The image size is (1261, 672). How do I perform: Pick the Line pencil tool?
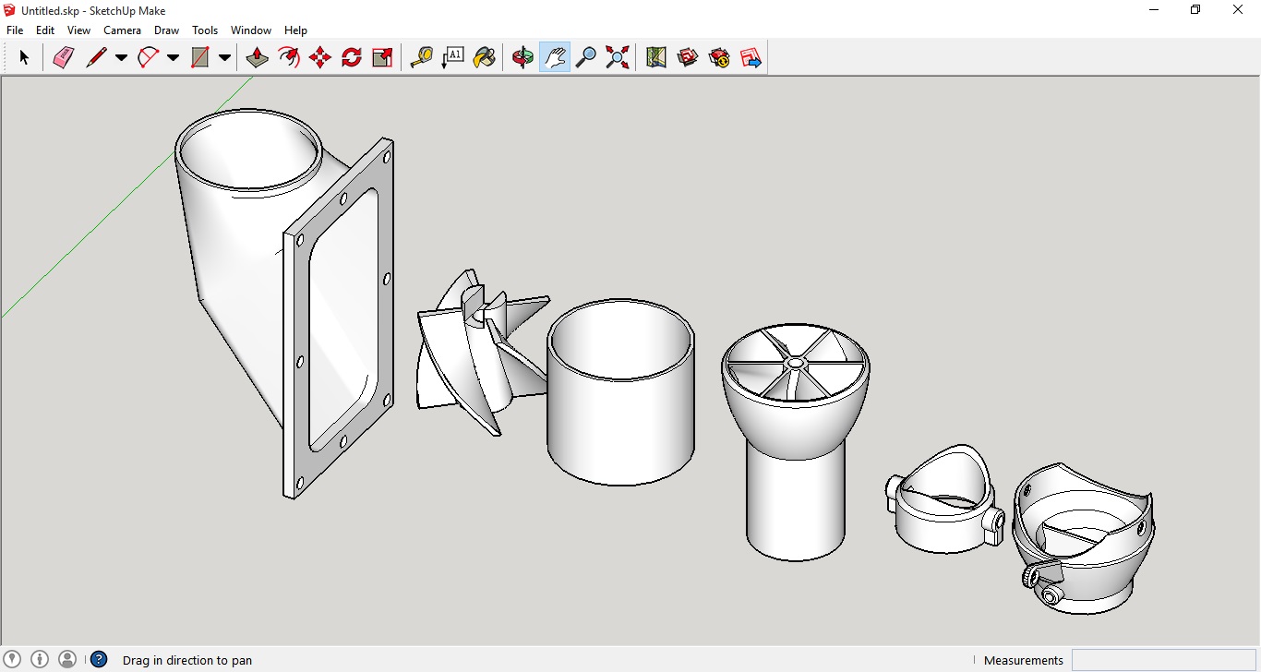[96, 57]
